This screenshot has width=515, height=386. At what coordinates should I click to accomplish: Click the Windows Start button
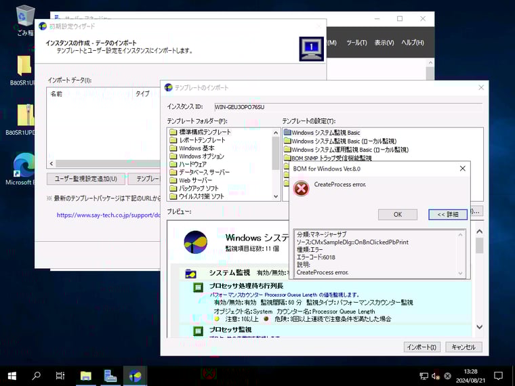tap(12, 375)
